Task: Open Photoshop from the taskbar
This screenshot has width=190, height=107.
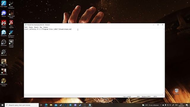Action: [66, 105]
